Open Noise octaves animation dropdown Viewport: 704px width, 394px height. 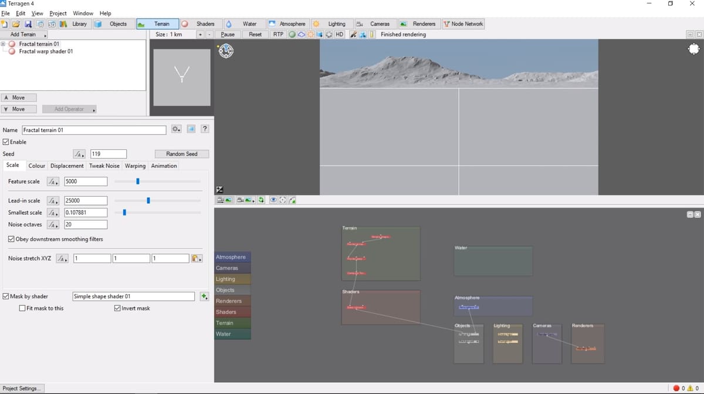tap(53, 224)
